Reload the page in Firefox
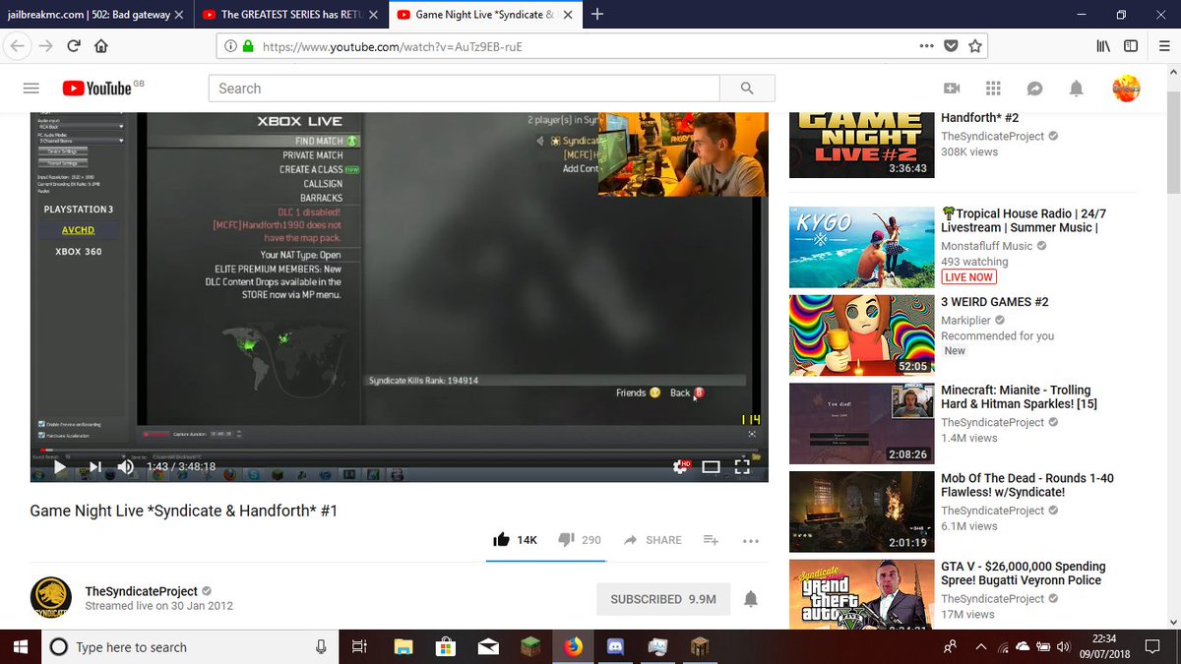1181x664 pixels. (73, 45)
